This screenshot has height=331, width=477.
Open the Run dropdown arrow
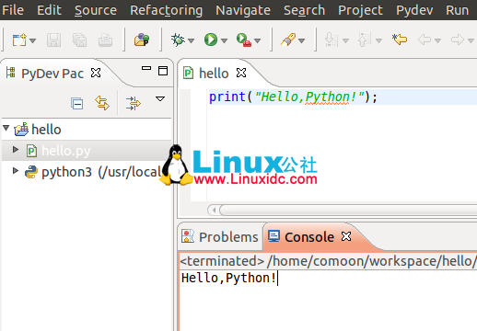pos(225,40)
